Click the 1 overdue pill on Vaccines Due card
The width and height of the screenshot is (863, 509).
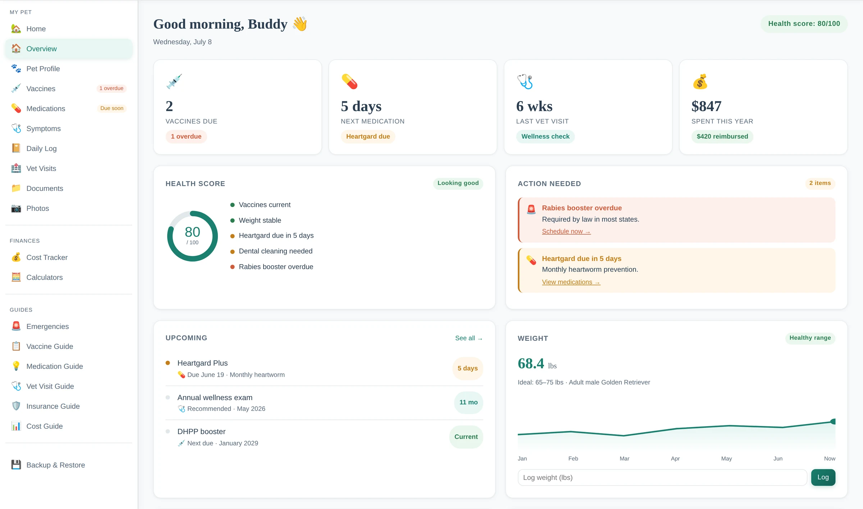pyautogui.click(x=186, y=137)
